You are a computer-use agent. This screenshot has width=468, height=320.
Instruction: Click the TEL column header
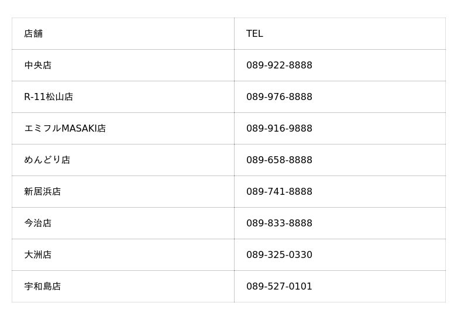[254, 34]
